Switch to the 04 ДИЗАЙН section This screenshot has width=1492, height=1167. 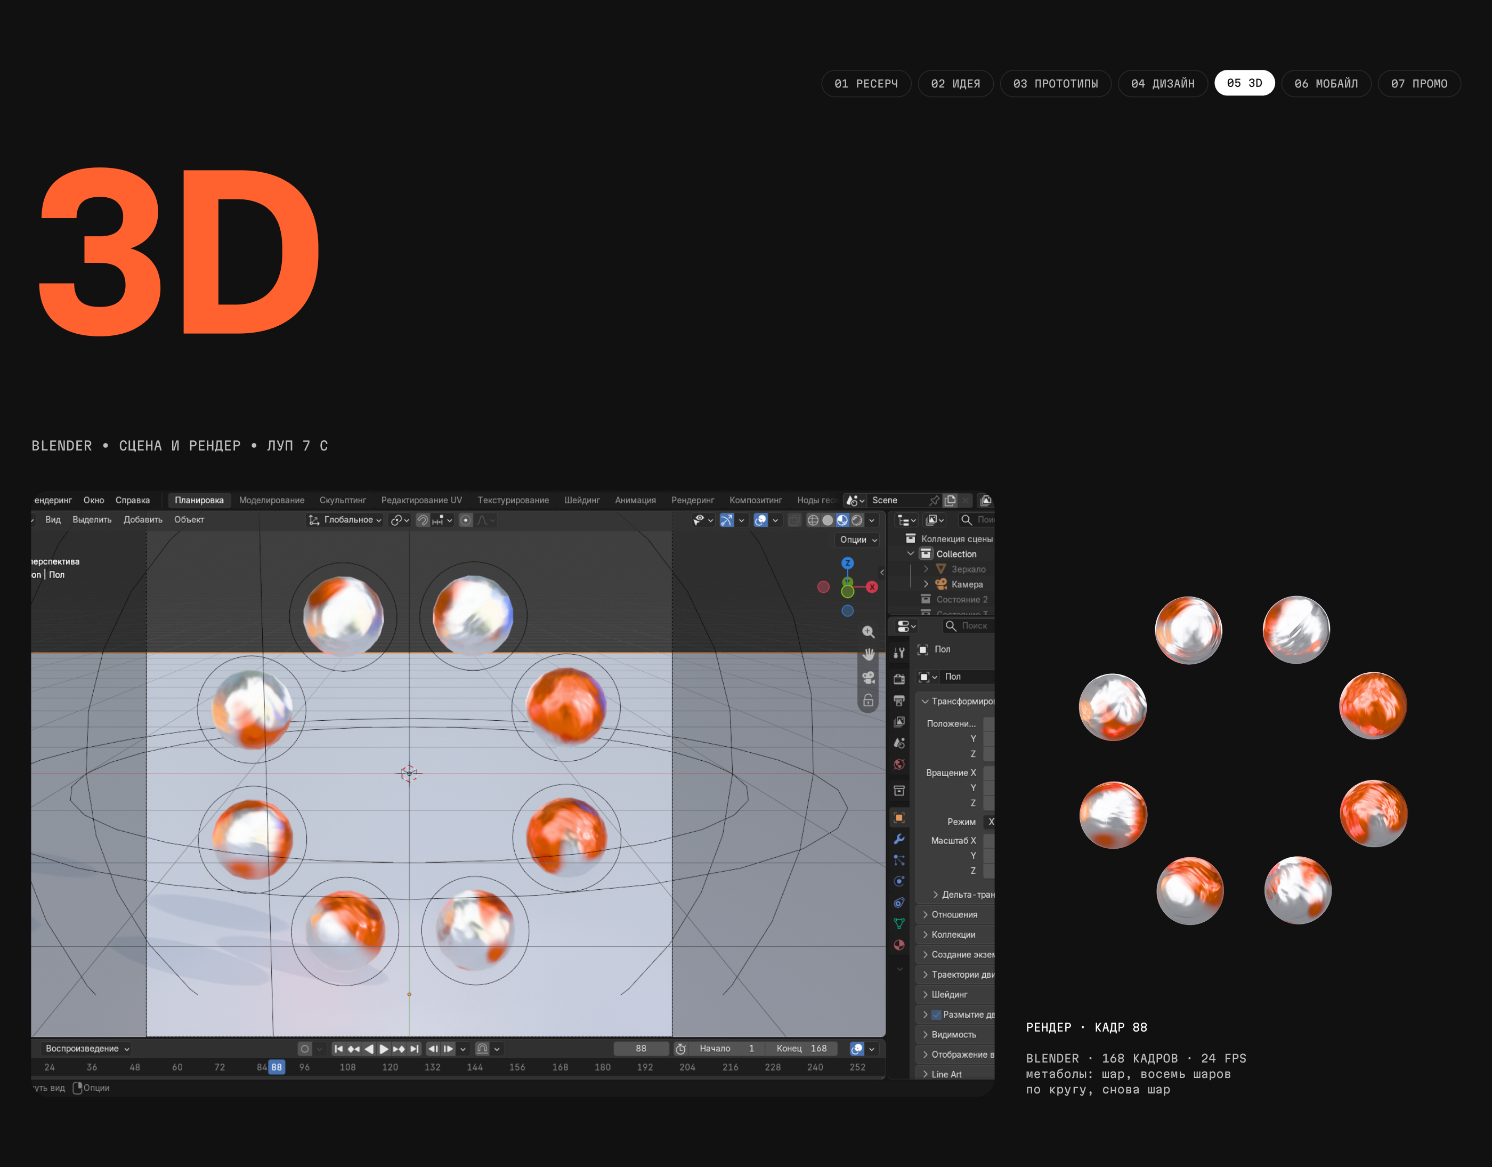(x=1163, y=83)
